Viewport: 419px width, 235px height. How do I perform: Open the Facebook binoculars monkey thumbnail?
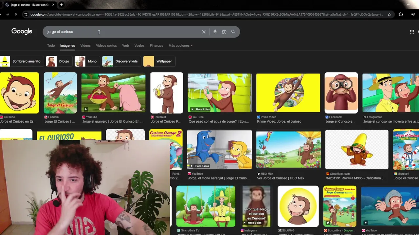pos(341,93)
